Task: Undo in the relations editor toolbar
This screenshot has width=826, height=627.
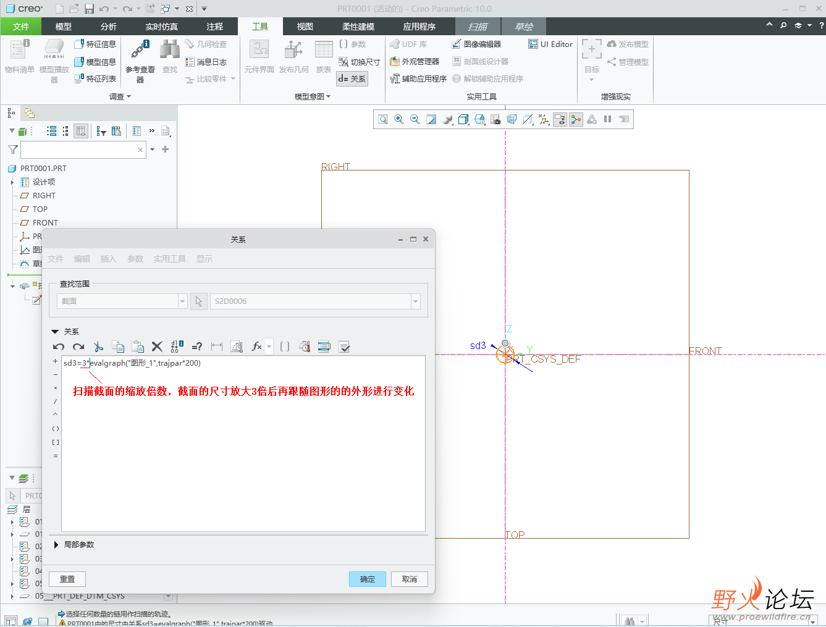Action: pyautogui.click(x=59, y=347)
